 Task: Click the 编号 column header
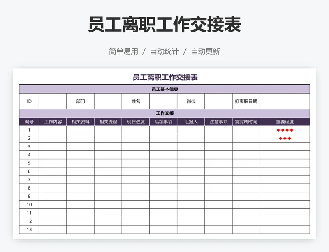(29, 122)
